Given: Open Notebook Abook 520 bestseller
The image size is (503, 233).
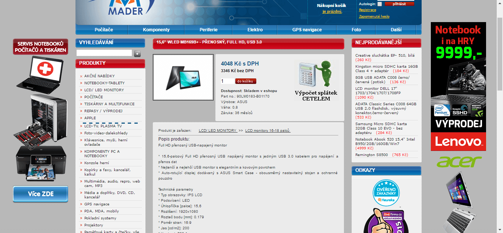Looking at the screenshot, I should [x=385, y=142].
